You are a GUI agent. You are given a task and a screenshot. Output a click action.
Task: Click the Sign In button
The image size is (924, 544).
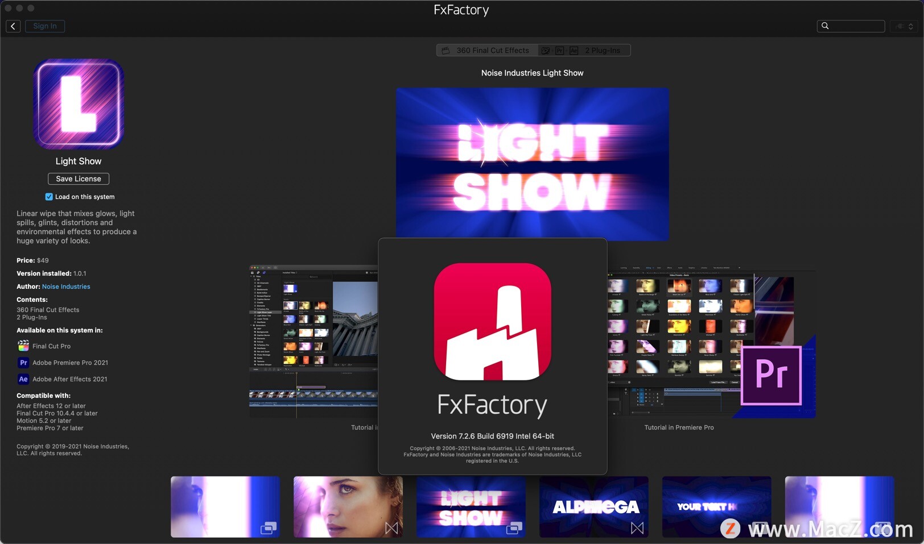tap(45, 26)
